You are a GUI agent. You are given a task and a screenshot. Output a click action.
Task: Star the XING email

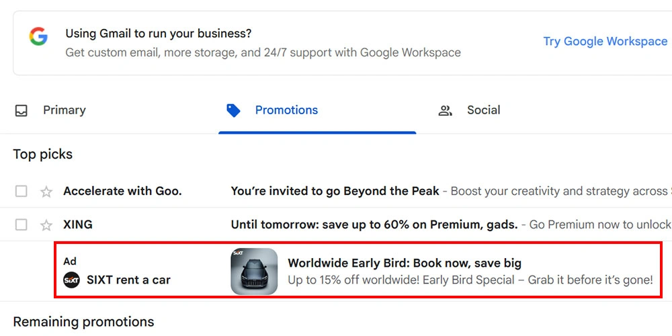46,225
